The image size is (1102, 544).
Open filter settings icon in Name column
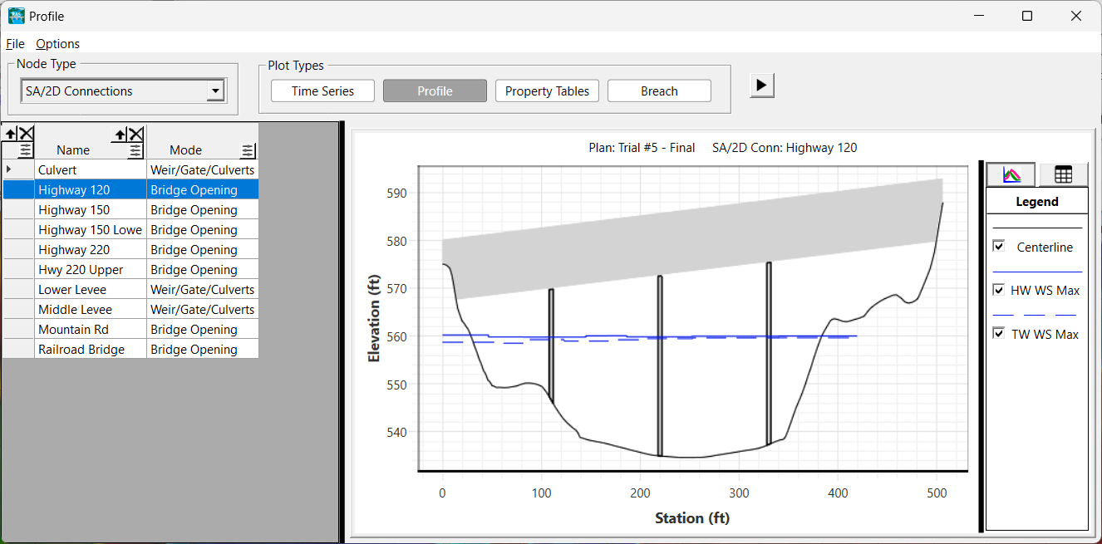(135, 150)
